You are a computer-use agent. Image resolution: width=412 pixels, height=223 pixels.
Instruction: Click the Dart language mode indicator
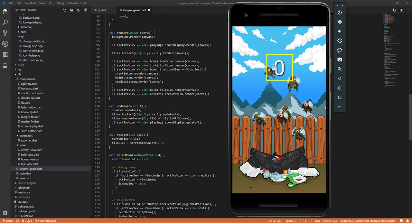[317, 221]
